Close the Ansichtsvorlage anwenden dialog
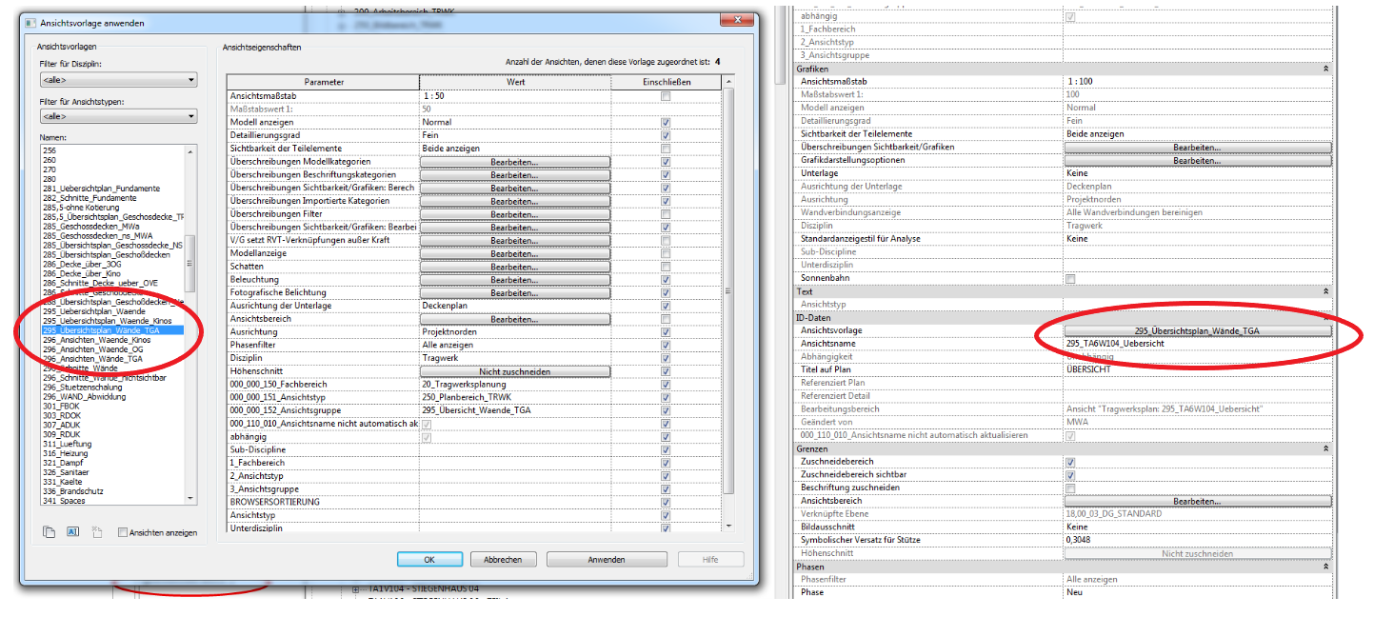 pyautogui.click(x=732, y=21)
